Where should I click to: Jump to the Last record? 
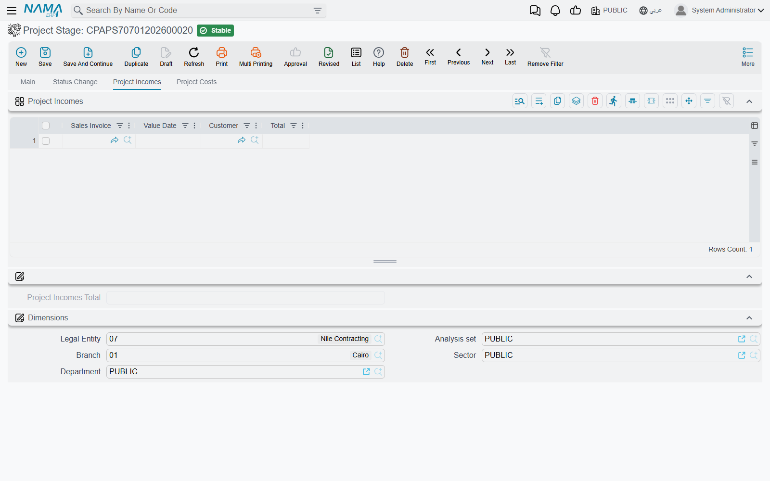[510, 56]
